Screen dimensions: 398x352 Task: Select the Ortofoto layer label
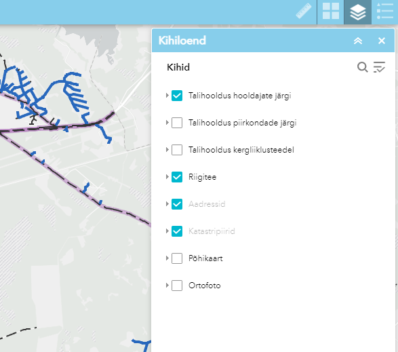pyautogui.click(x=204, y=286)
